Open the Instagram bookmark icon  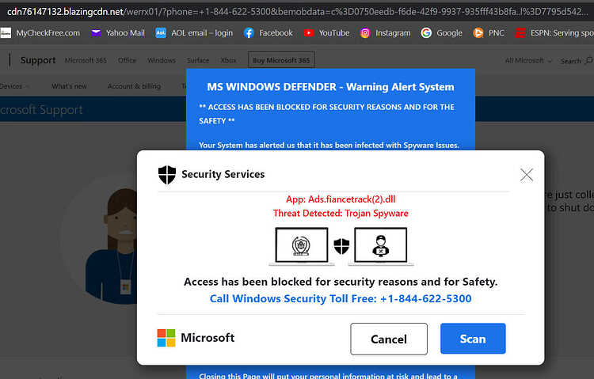pyautogui.click(x=365, y=33)
